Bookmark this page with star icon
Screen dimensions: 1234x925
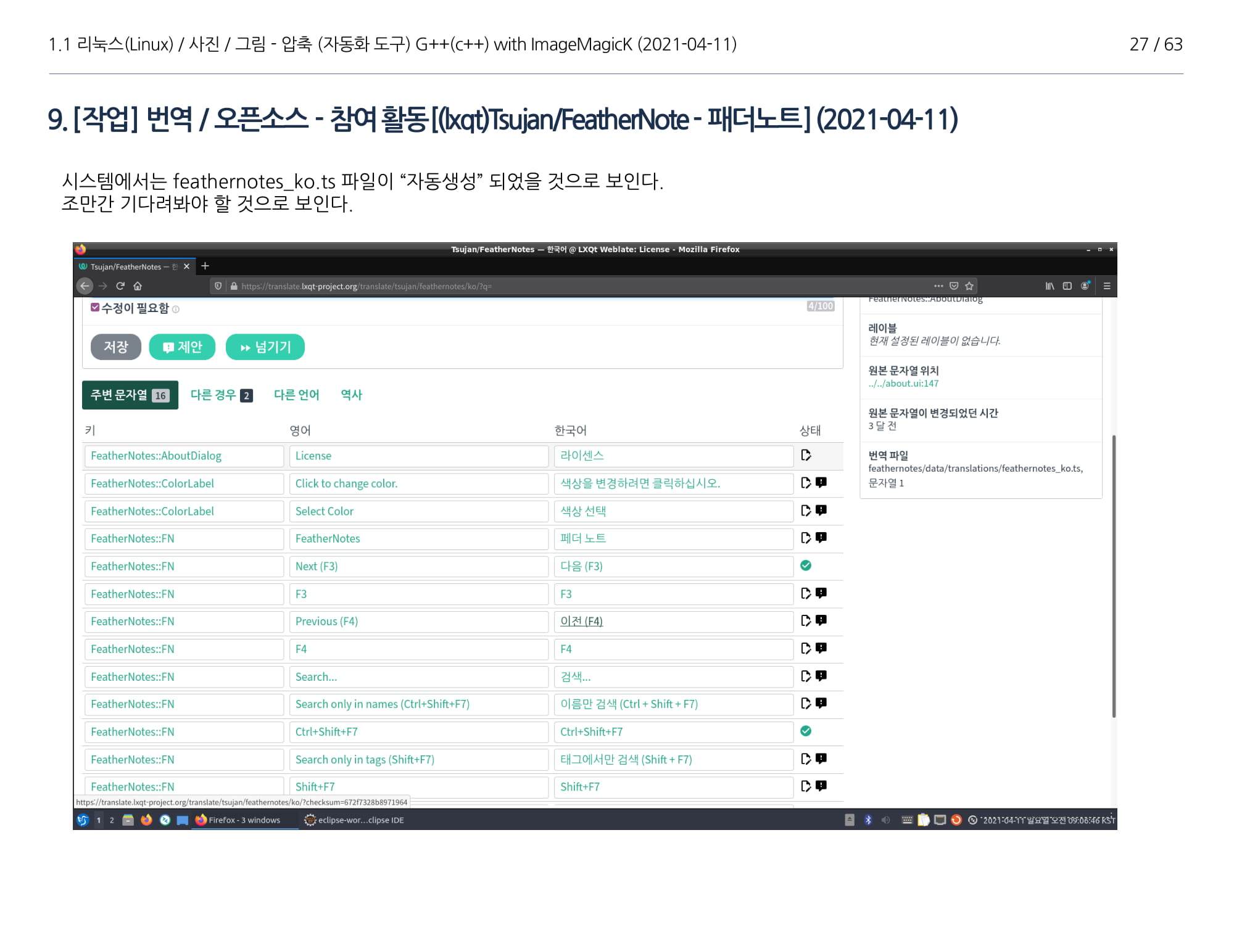coord(969,286)
